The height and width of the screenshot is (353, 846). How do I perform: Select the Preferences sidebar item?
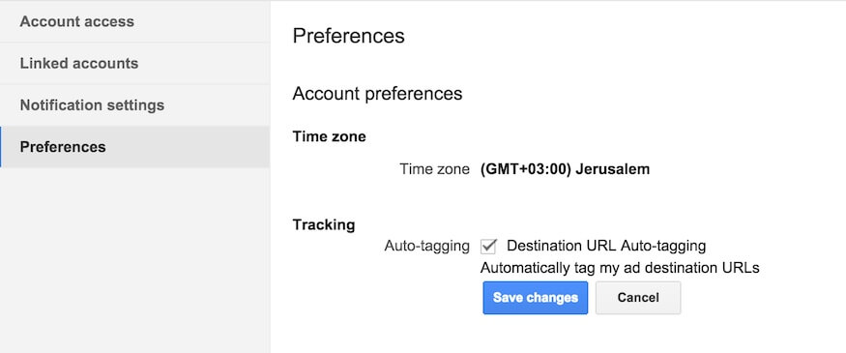click(x=135, y=147)
